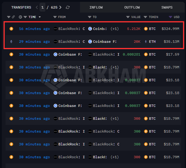186x168 pixels.
Task: Click BTC token icon in $17.59 row
Action: click(x=146, y=54)
